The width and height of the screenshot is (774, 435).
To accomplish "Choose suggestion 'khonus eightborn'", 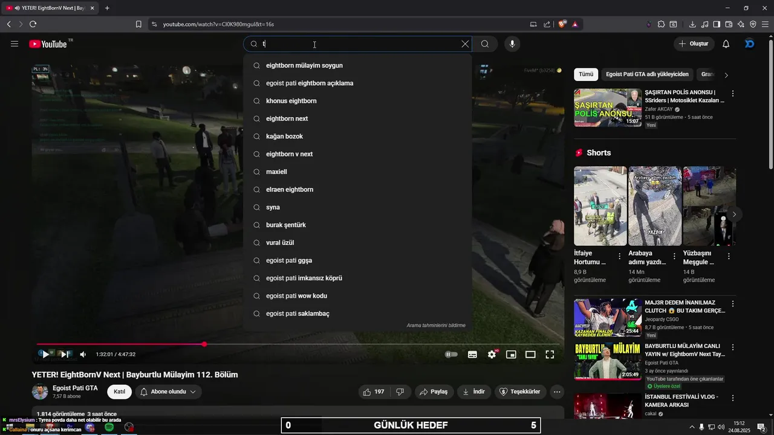I will point(357,101).
